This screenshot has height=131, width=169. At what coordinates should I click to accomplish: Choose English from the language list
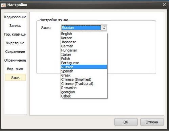[x=84, y=34]
